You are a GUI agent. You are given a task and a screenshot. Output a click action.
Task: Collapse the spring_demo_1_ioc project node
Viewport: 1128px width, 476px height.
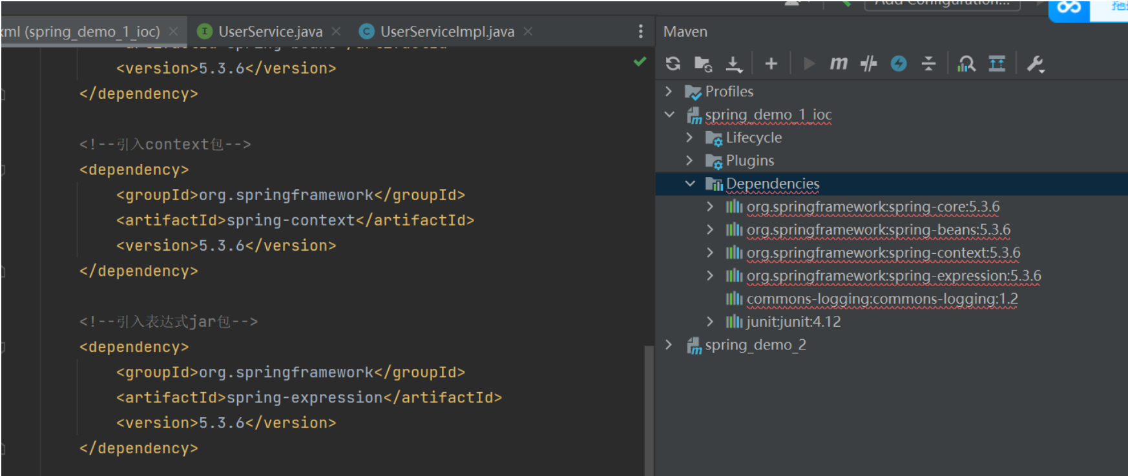[669, 114]
